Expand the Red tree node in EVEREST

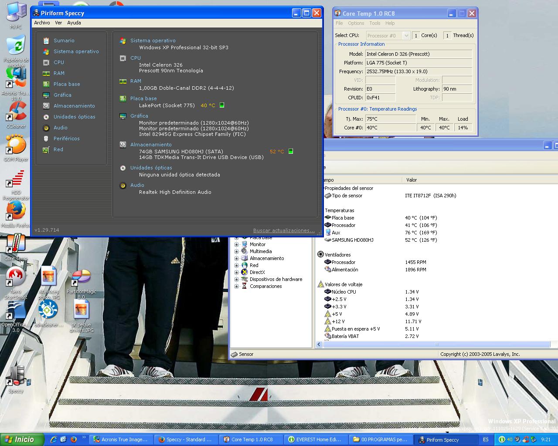237,265
